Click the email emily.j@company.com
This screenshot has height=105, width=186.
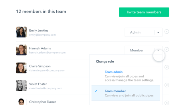[42, 35]
